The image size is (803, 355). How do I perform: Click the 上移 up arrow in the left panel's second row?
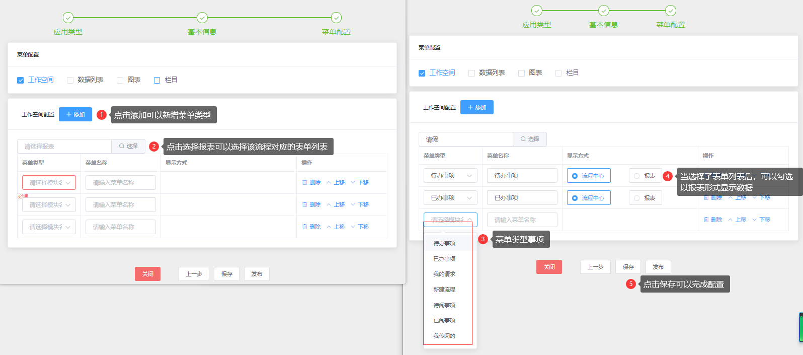pos(329,204)
